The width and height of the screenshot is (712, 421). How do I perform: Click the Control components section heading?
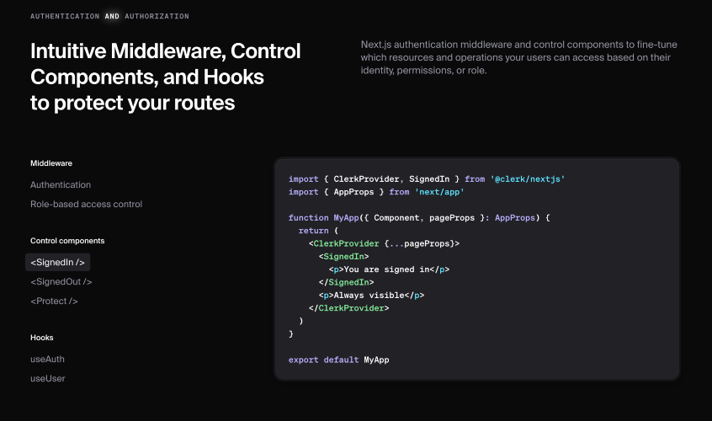(x=67, y=241)
